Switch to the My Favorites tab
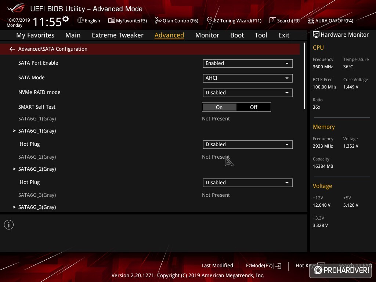Viewport: 376px width, 282px height. pos(35,35)
